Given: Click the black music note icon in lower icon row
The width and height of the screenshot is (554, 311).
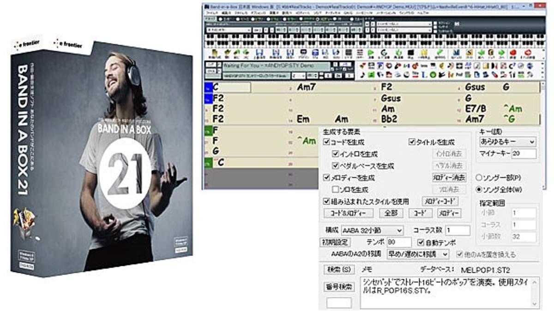Looking at the screenshot, I should tap(362, 74).
